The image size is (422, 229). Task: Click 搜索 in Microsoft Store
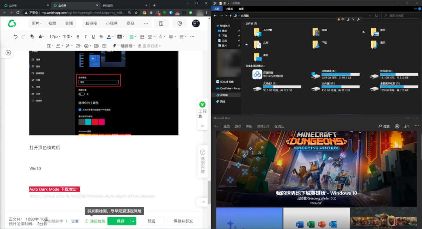[384, 126]
